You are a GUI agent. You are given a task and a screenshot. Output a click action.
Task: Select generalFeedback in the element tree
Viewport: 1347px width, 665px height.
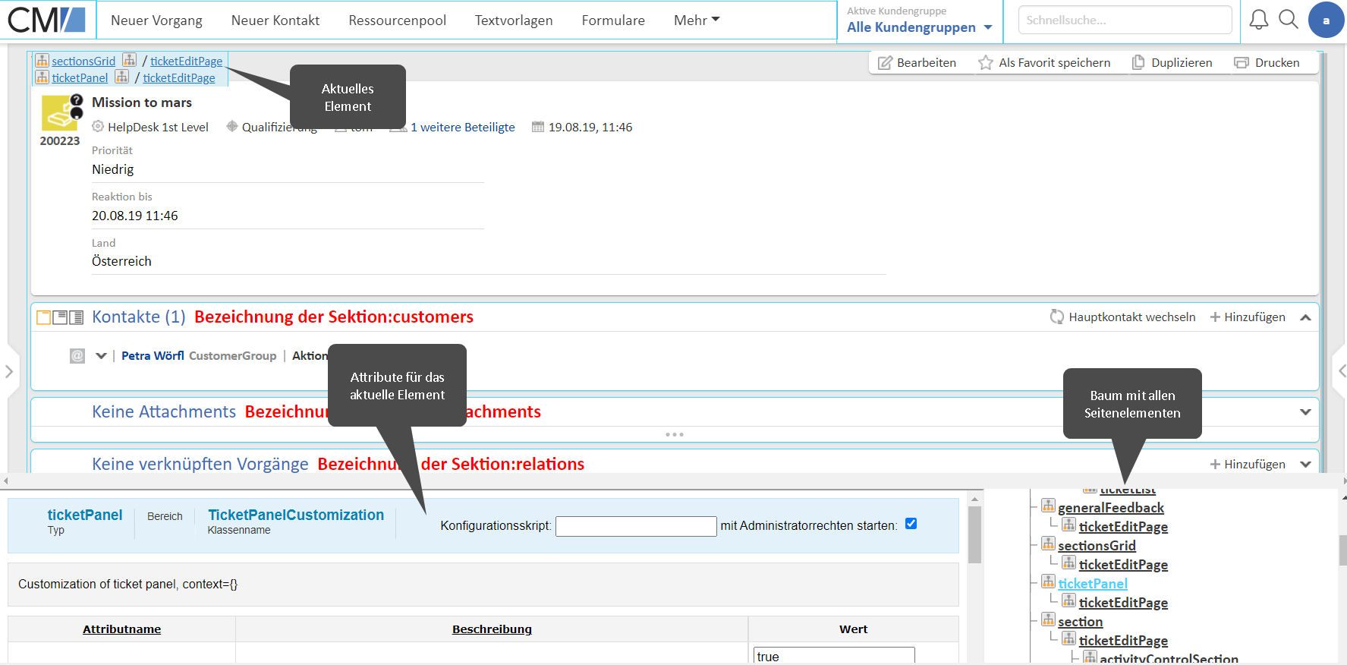click(1110, 508)
